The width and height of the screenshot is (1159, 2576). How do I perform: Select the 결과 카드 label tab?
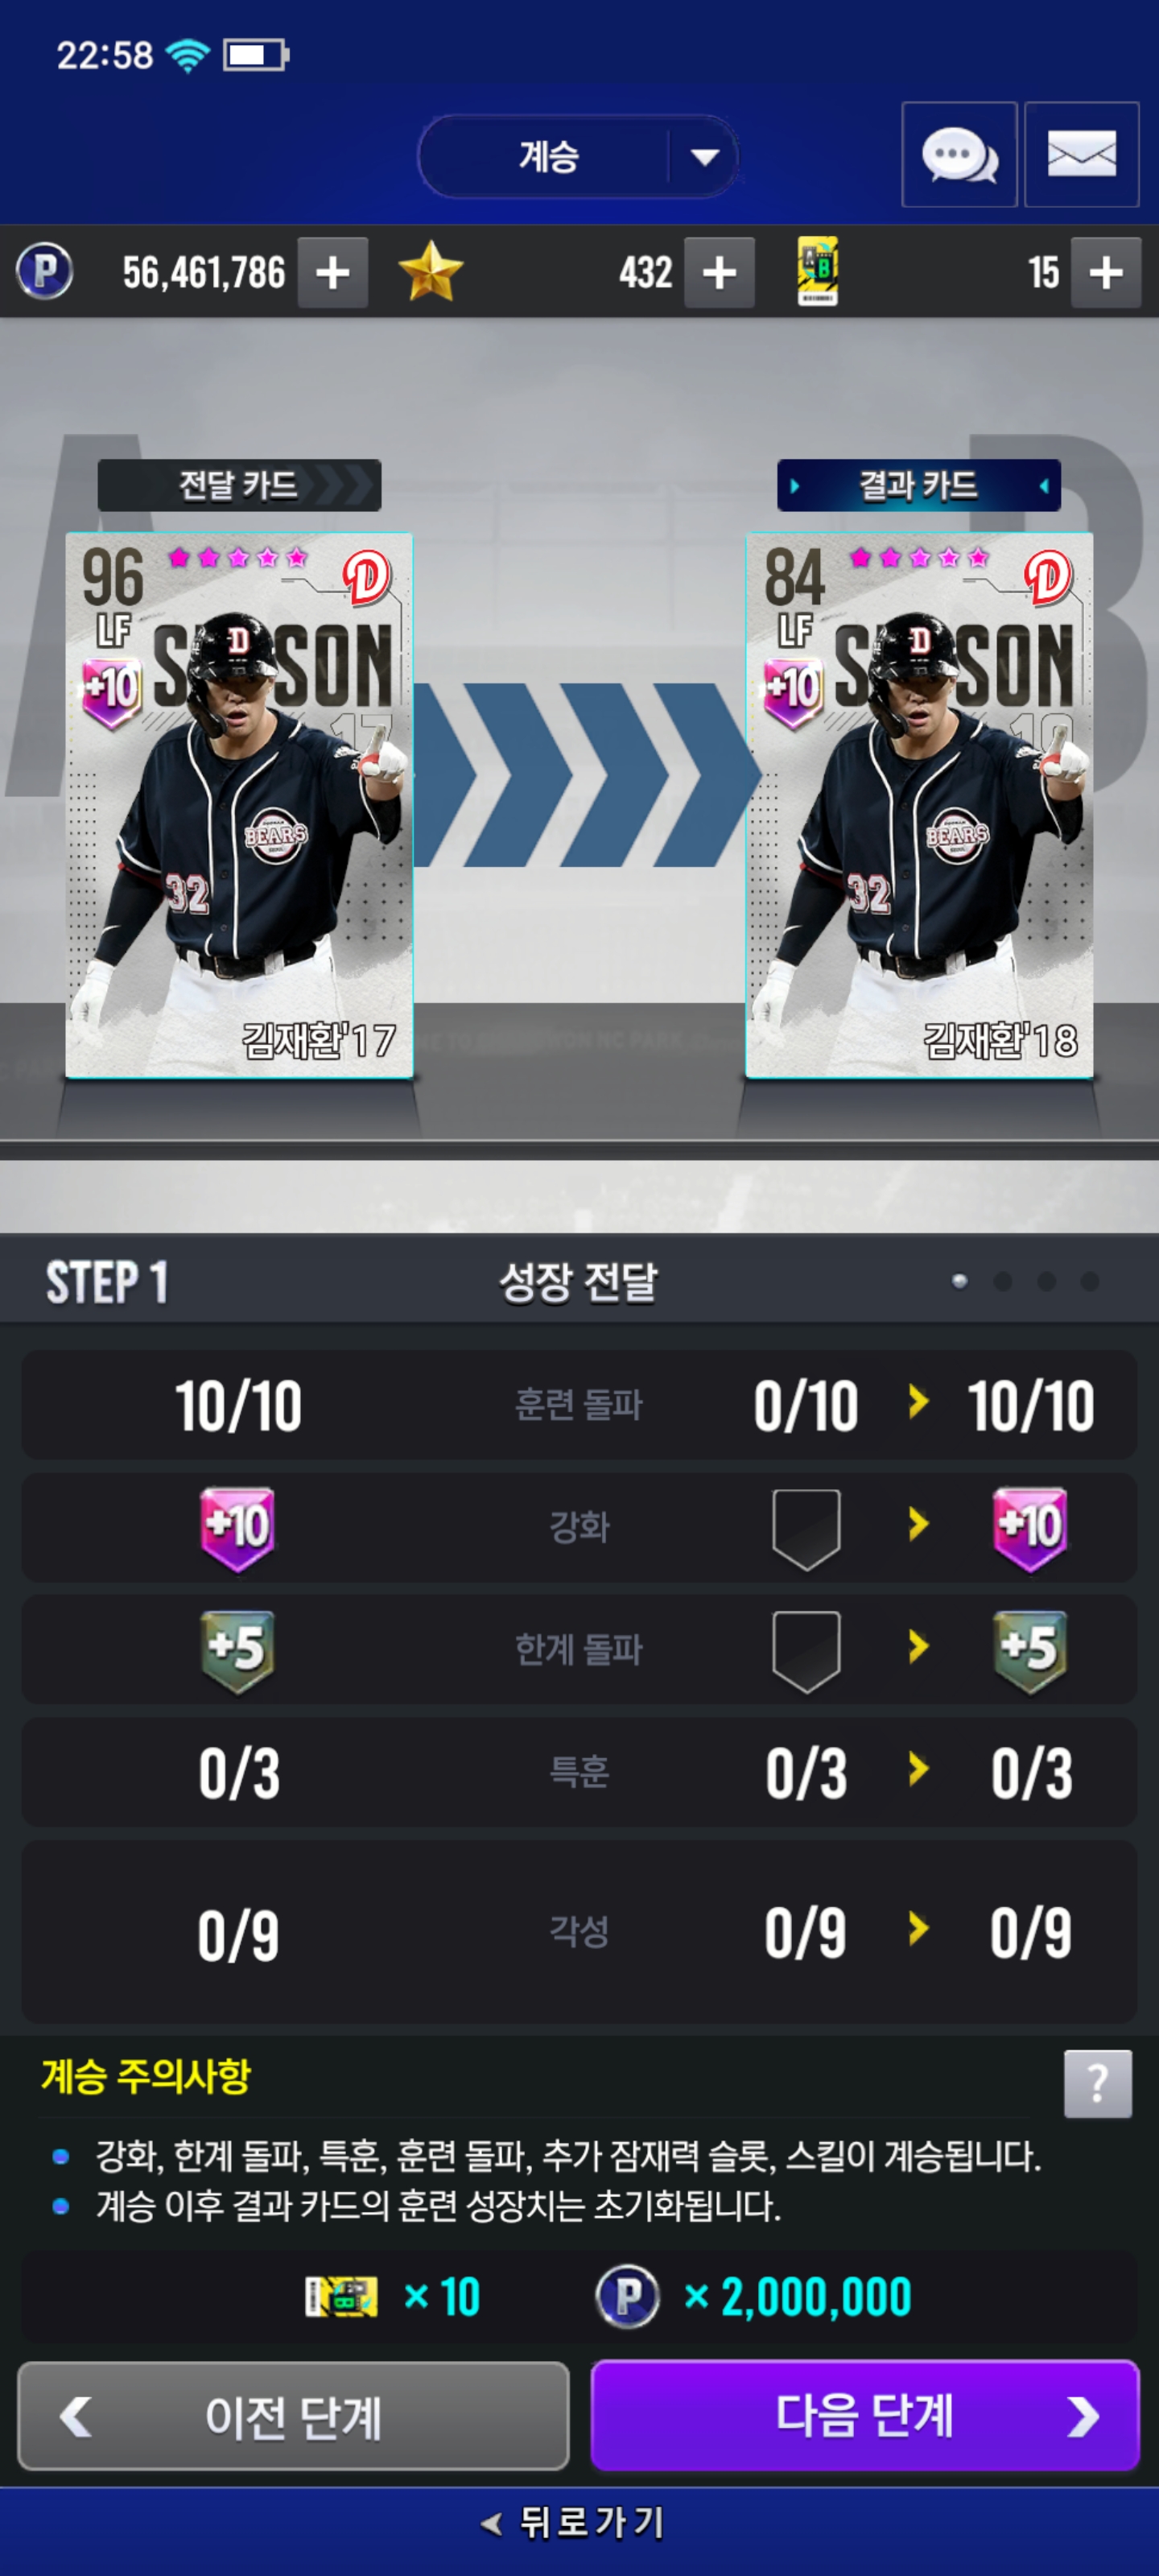tap(918, 485)
